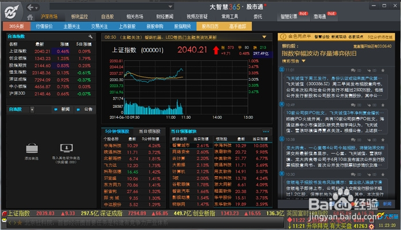This screenshot has height=230, width=401.
Task: Favorite the 11:01 news with star
Action: pyautogui.click(x=383, y=70)
